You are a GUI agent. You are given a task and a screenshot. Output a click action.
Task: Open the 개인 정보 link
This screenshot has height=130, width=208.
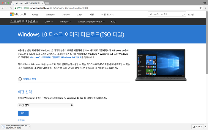(x=21, y=120)
